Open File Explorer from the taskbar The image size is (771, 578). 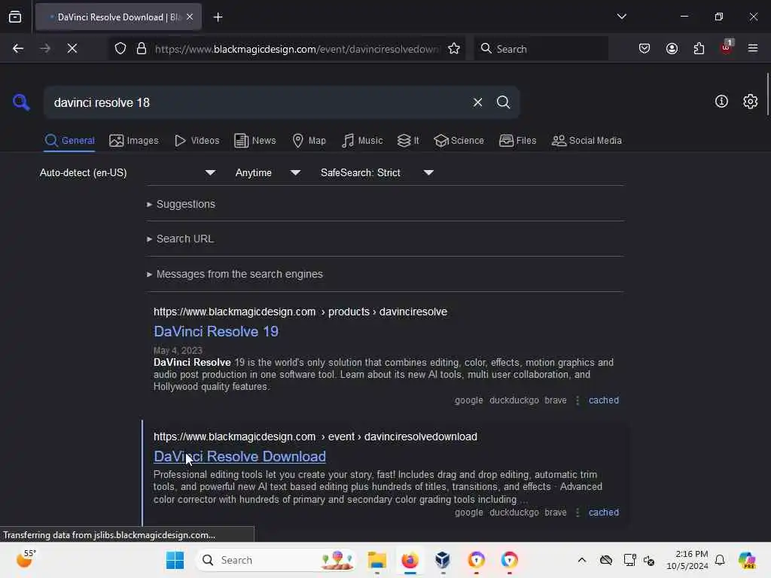(376, 560)
